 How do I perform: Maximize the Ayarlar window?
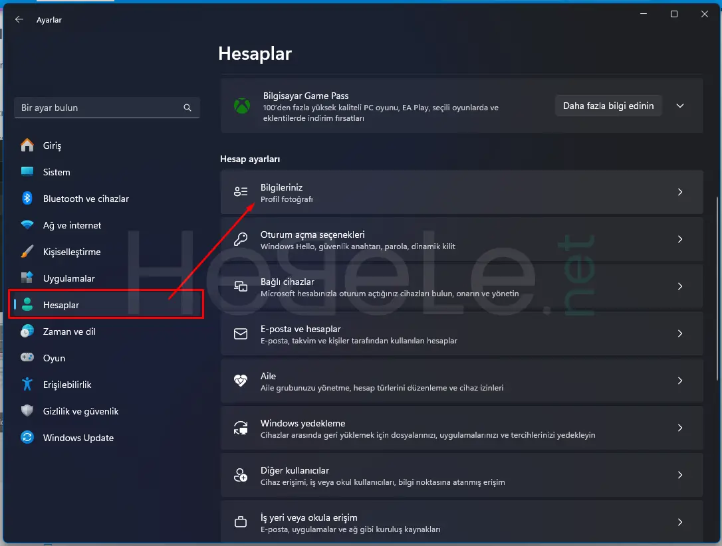pyautogui.click(x=673, y=14)
